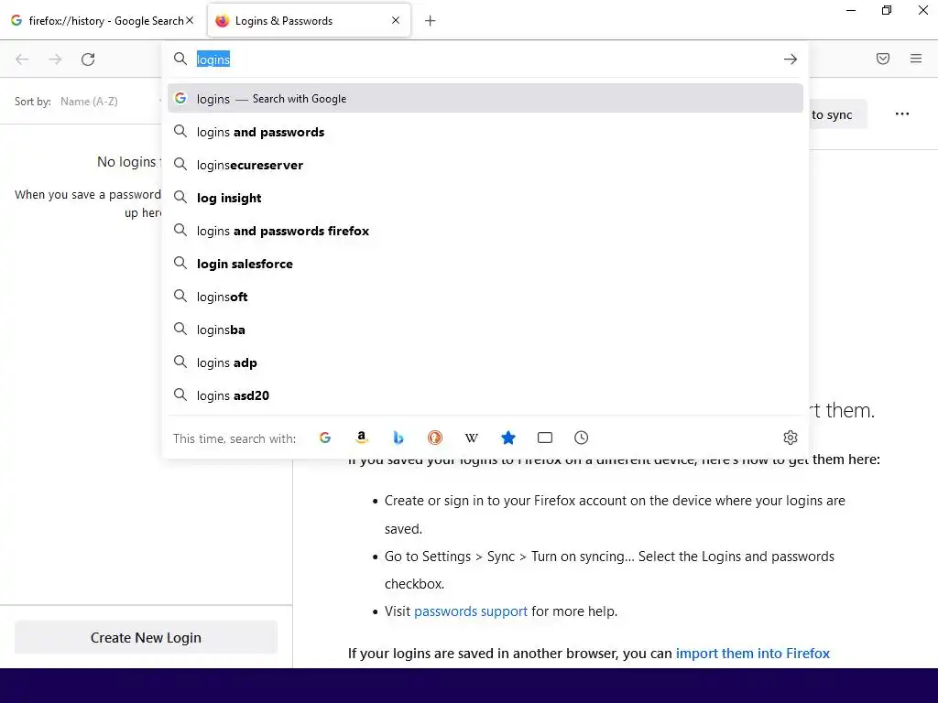This screenshot has height=703, width=938.
Task: Search this time with Wikipedia icon
Action: point(472,438)
